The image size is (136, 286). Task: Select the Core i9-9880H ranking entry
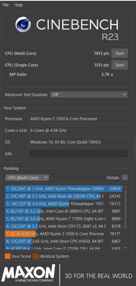click(63, 211)
